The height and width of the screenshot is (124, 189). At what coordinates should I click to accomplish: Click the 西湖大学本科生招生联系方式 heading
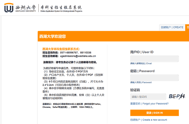coord(61,49)
